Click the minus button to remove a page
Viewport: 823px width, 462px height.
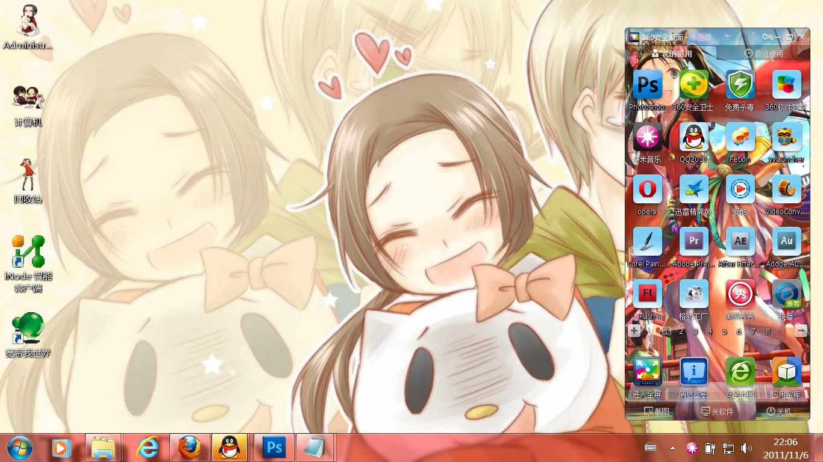801,330
